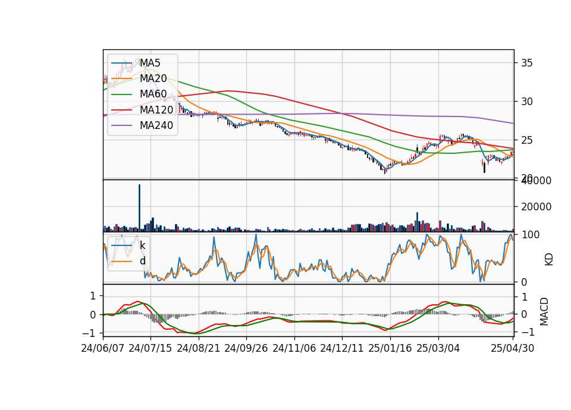Click the price axis value 25

(x=526, y=140)
